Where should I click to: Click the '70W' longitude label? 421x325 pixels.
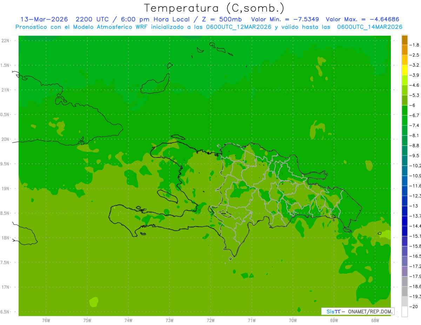293,320
